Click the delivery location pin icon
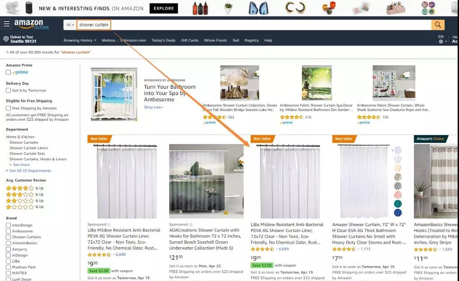This screenshot has width=459, height=281. pyautogui.click(x=5, y=39)
